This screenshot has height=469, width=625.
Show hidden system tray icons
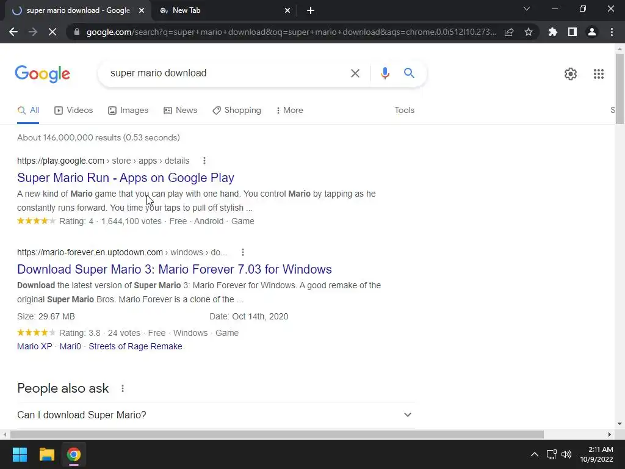[x=535, y=454]
